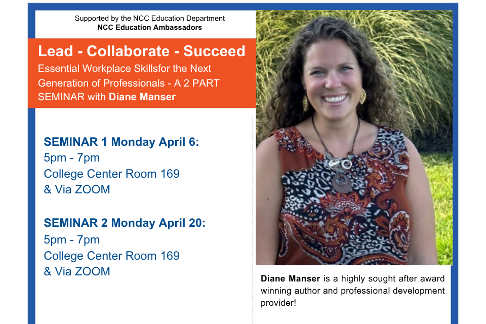Click the "Lead - Collaborate - Succeed" headline
This screenshot has width=486, height=324.
(142, 51)
